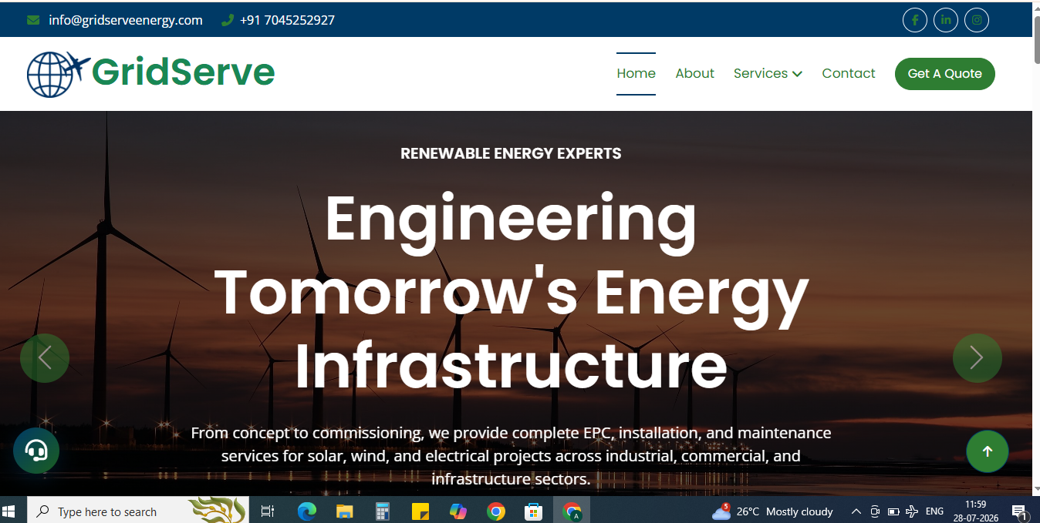Click the headset support chat icon
Screen dimensions: 1040x523
[36, 451]
